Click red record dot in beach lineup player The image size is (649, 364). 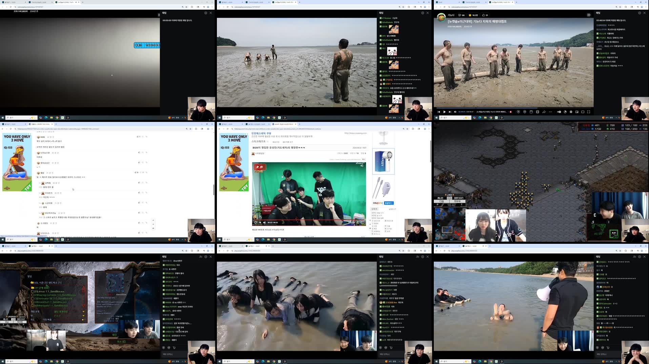pos(511,112)
